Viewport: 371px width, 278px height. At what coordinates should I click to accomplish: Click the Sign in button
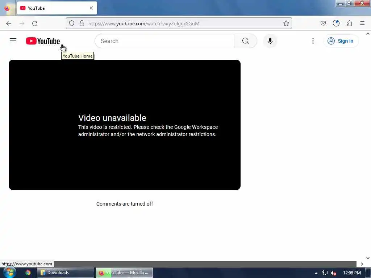341,41
